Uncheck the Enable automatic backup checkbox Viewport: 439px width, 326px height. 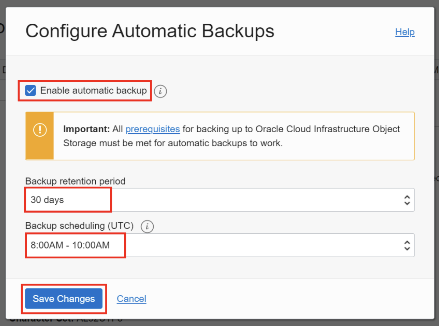coord(31,91)
